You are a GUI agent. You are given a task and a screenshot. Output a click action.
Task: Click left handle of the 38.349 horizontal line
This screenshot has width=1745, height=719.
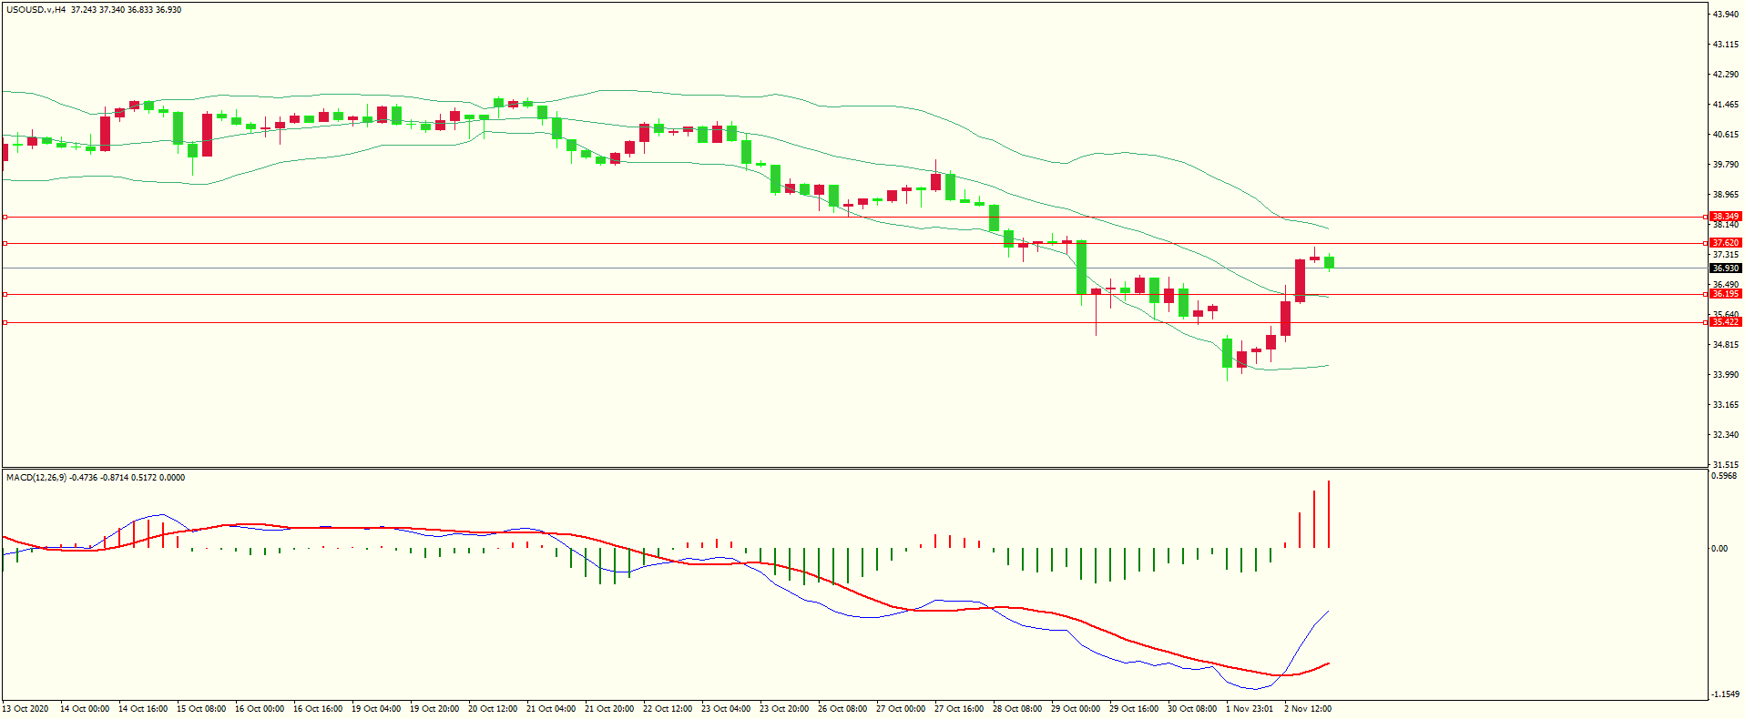(x=5, y=217)
